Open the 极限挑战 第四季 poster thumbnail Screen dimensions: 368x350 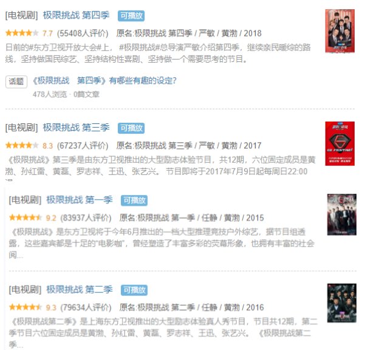pos(339,31)
